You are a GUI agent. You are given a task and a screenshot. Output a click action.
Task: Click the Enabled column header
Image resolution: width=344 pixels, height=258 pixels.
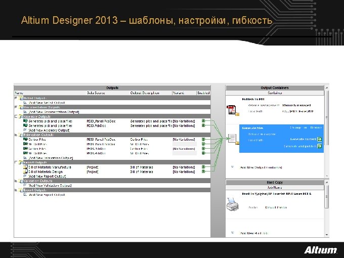(x=203, y=93)
